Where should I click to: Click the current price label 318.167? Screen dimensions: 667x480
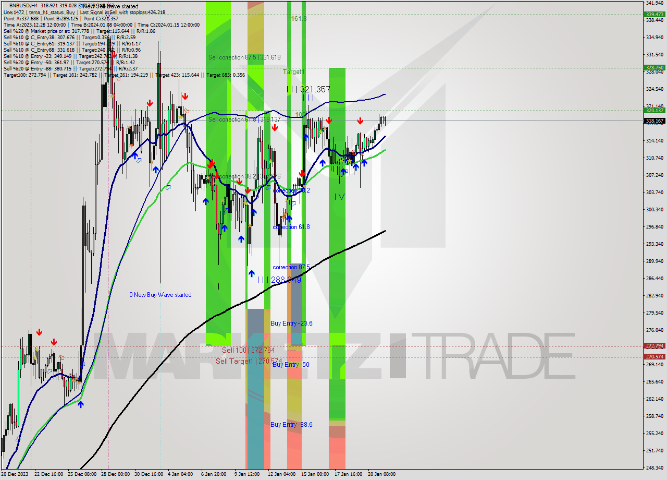point(654,121)
